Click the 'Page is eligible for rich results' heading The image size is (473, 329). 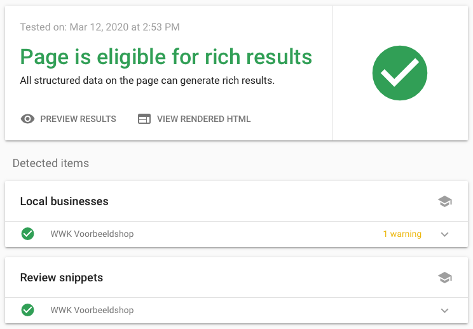tap(166, 57)
